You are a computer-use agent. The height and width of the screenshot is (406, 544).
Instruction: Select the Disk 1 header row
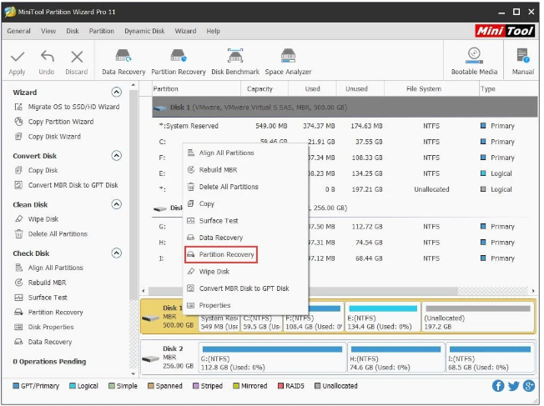[x=345, y=108]
